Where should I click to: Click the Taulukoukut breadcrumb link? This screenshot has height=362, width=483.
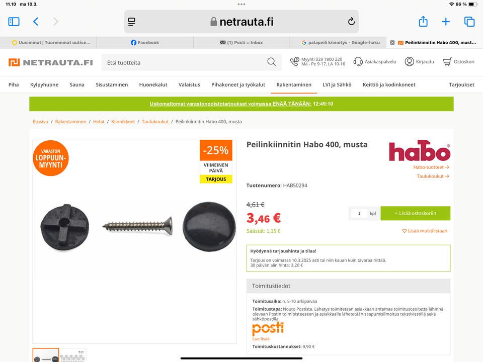[155, 122]
